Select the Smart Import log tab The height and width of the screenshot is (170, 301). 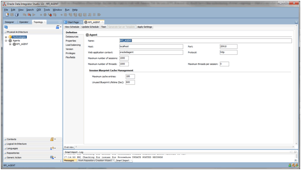pos(123,161)
